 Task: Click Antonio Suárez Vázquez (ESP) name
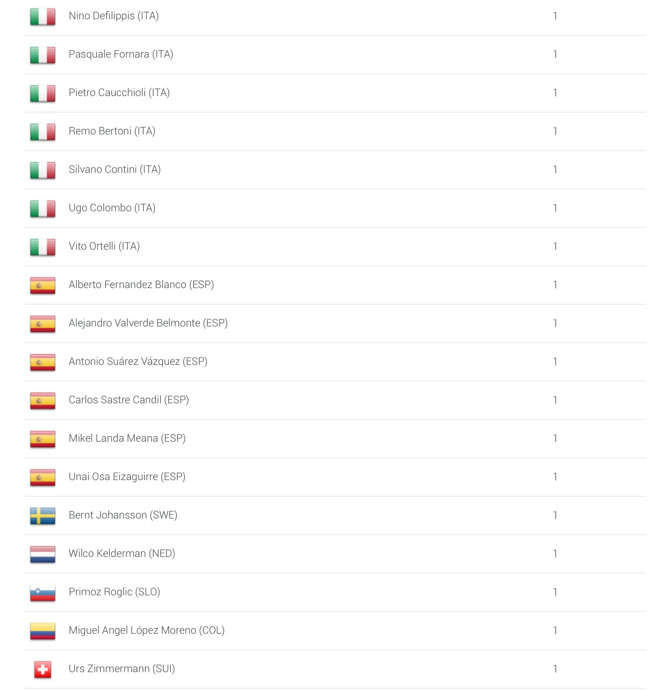[138, 361]
